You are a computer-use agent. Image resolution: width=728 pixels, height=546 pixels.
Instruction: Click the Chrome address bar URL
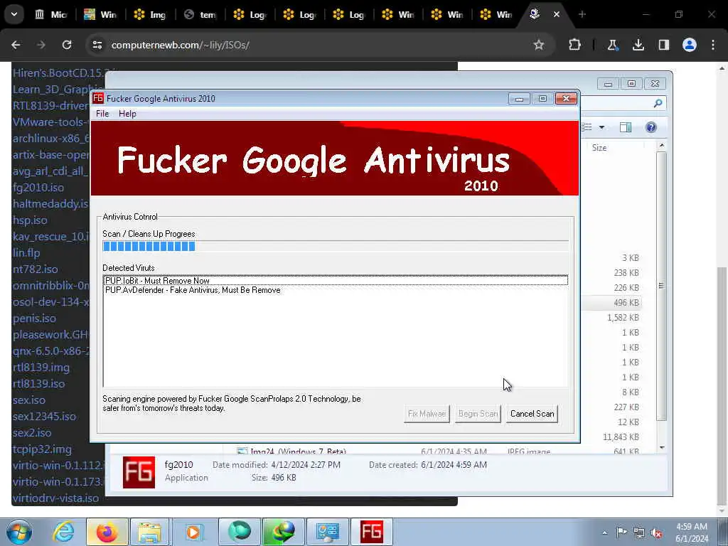click(180, 45)
